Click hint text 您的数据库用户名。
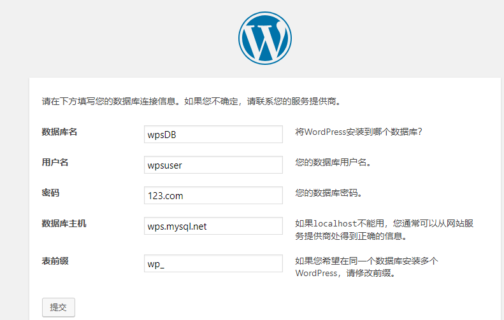The width and height of the screenshot is (504, 320). [x=333, y=162]
